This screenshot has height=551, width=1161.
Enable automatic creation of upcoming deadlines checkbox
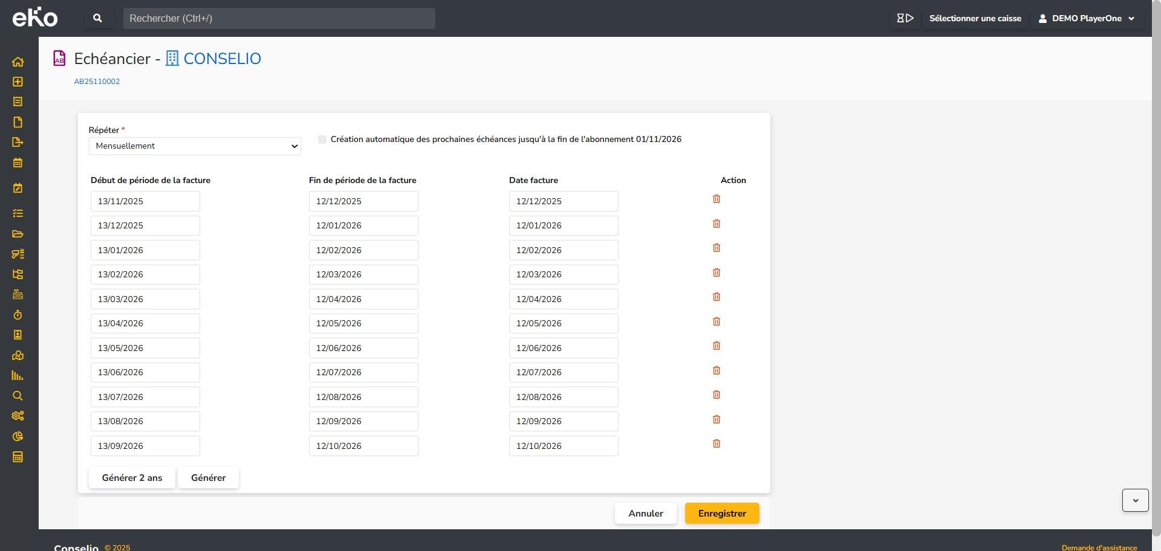tap(322, 140)
